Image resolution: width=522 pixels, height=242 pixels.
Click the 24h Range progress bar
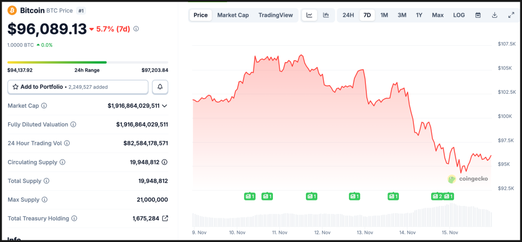point(88,63)
